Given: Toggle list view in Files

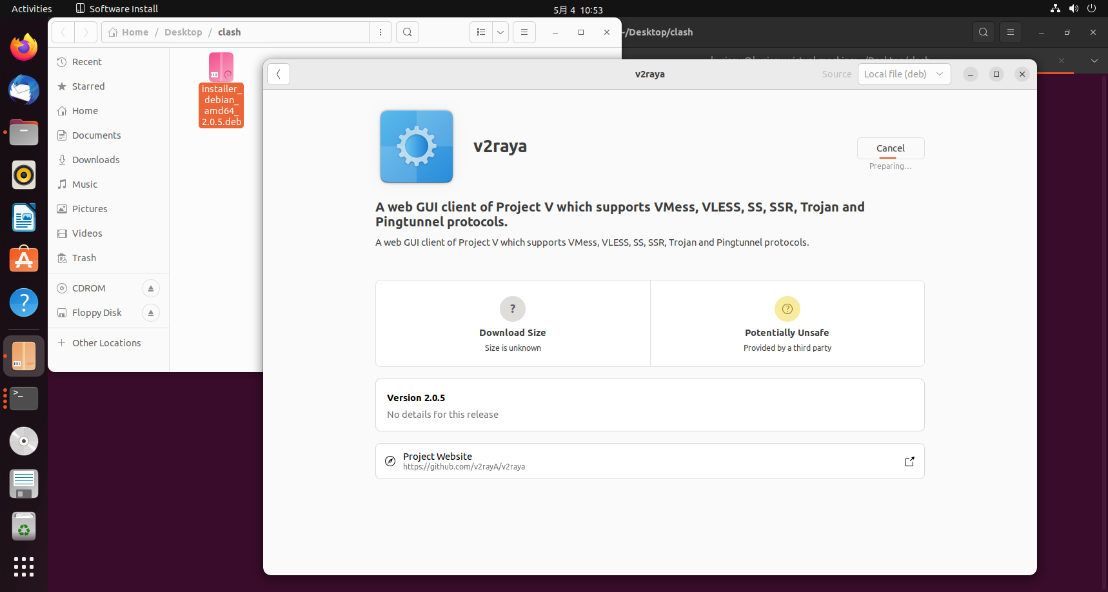Looking at the screenshot, I should pos(481,32).
